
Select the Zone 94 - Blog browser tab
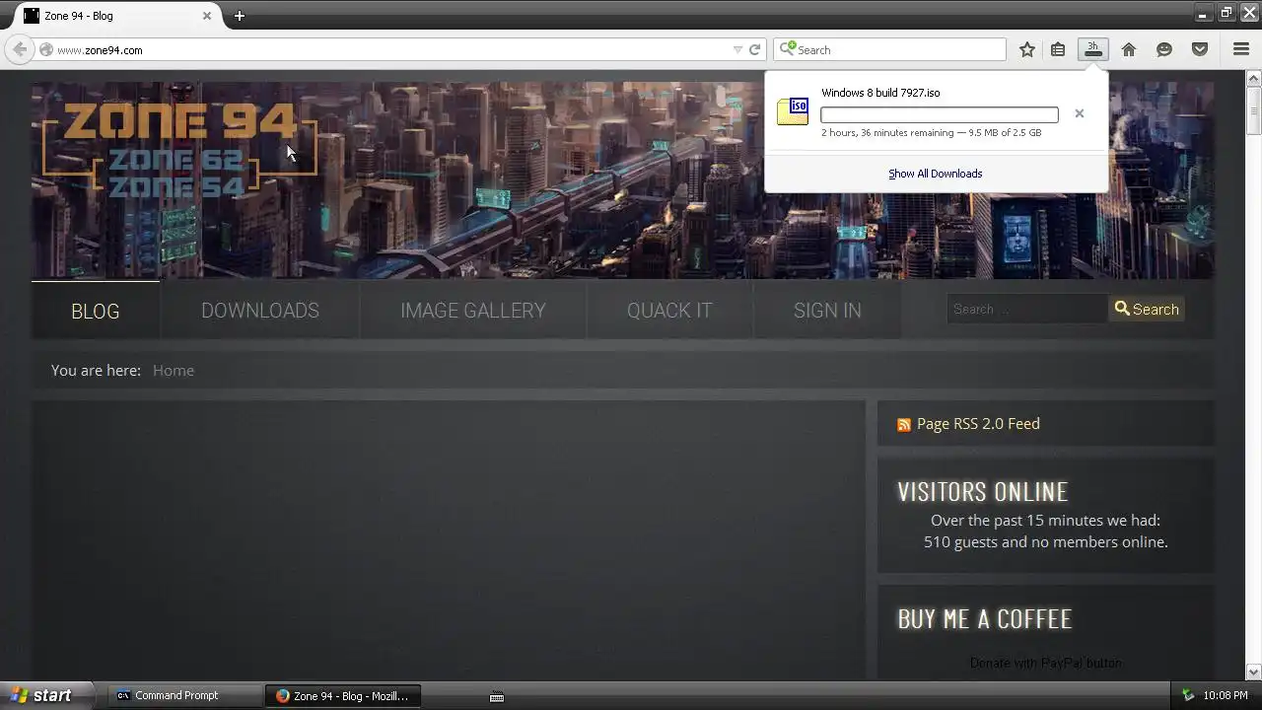[116, 16]
